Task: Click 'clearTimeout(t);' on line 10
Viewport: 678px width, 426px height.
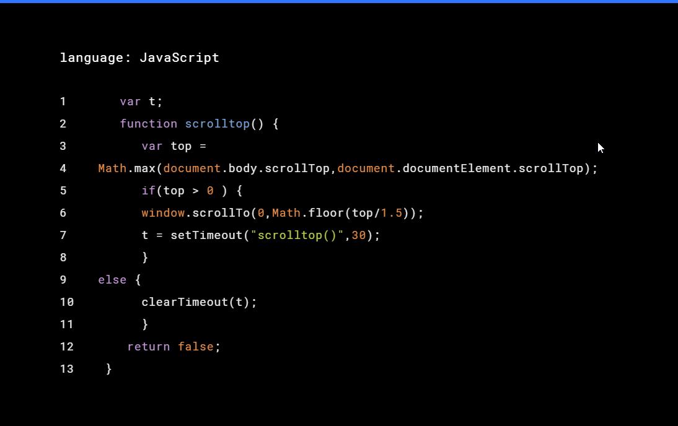Action: (199, 302)
